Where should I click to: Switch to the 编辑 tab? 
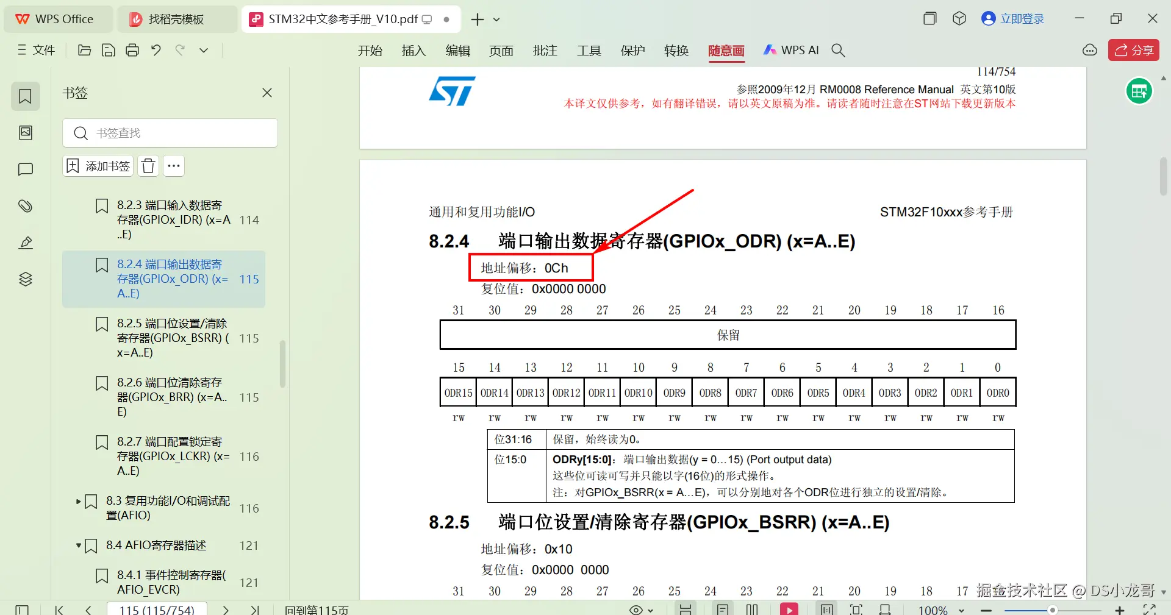[x=458, y=51]
